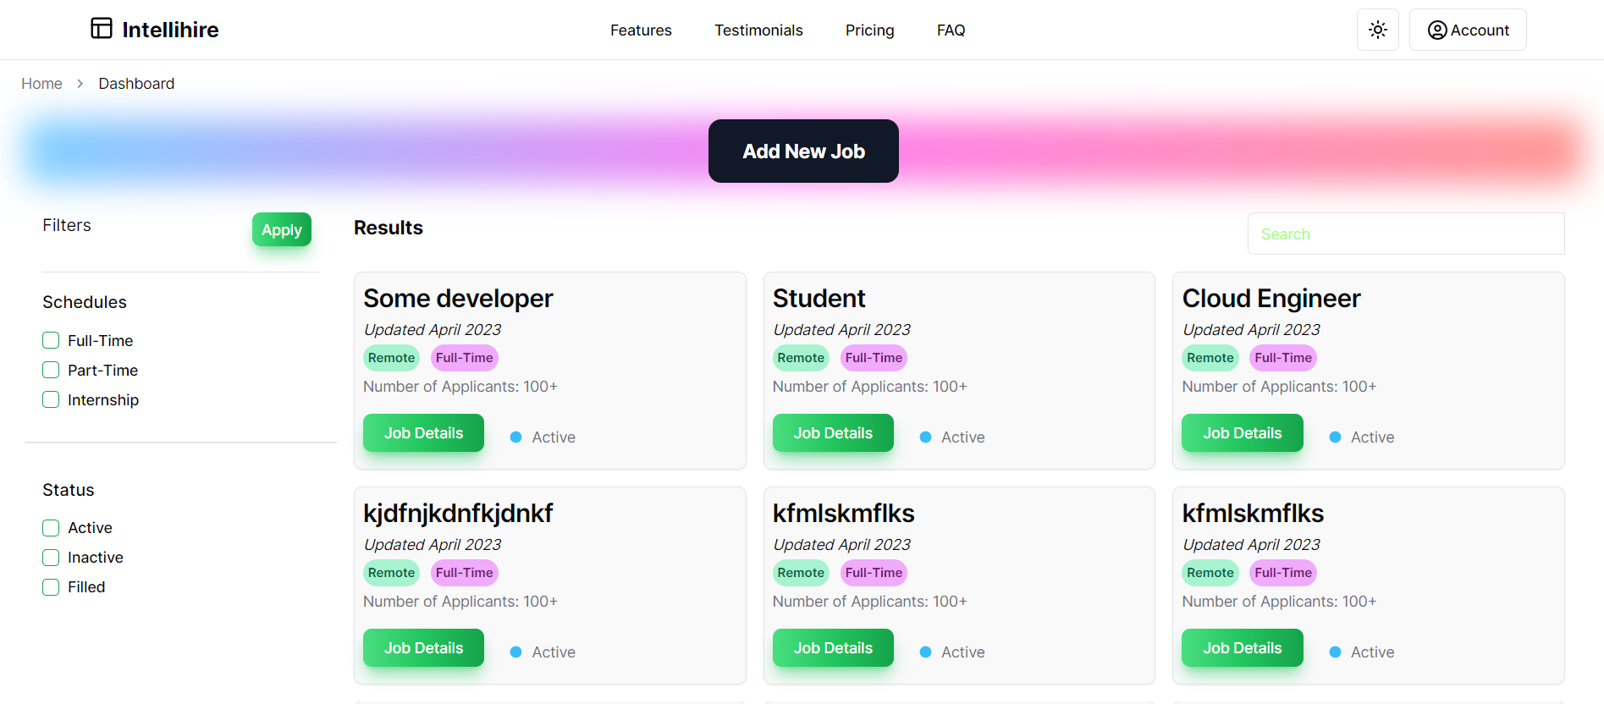1604x704 pixels.
Task: Open Job Details for Cloud Engineer
Action: (x=1242, y=433)
